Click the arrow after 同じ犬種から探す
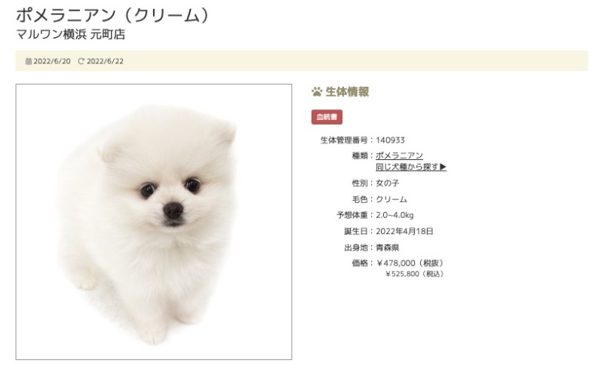611x366 pixels. 443,167
